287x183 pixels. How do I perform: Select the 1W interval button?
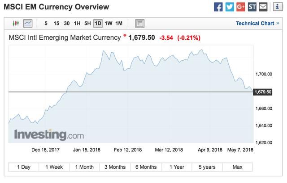(109, 23)
